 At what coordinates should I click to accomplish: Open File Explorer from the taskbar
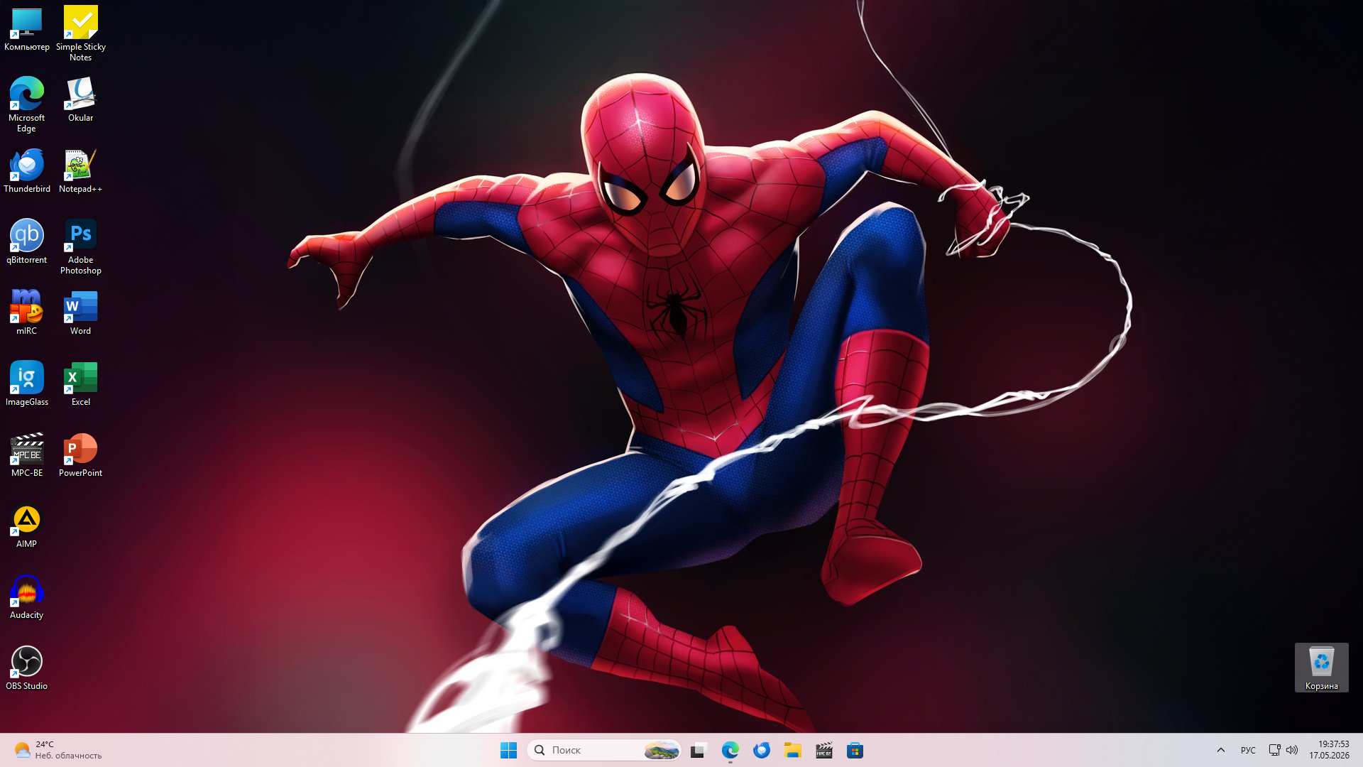tap(793, 750)
